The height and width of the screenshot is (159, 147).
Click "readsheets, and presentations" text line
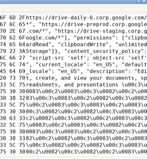click(x=72, y=85)
